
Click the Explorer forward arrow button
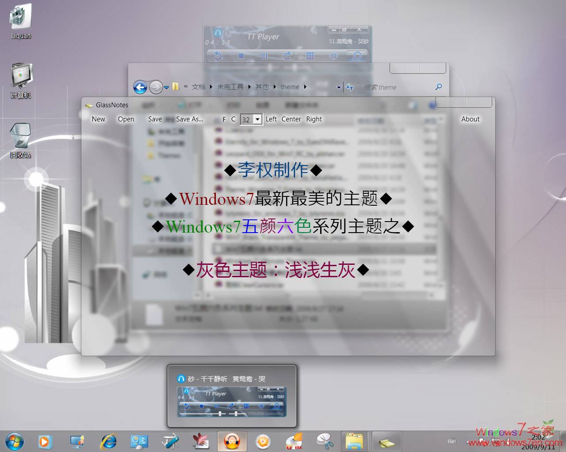tap(156, 87)
